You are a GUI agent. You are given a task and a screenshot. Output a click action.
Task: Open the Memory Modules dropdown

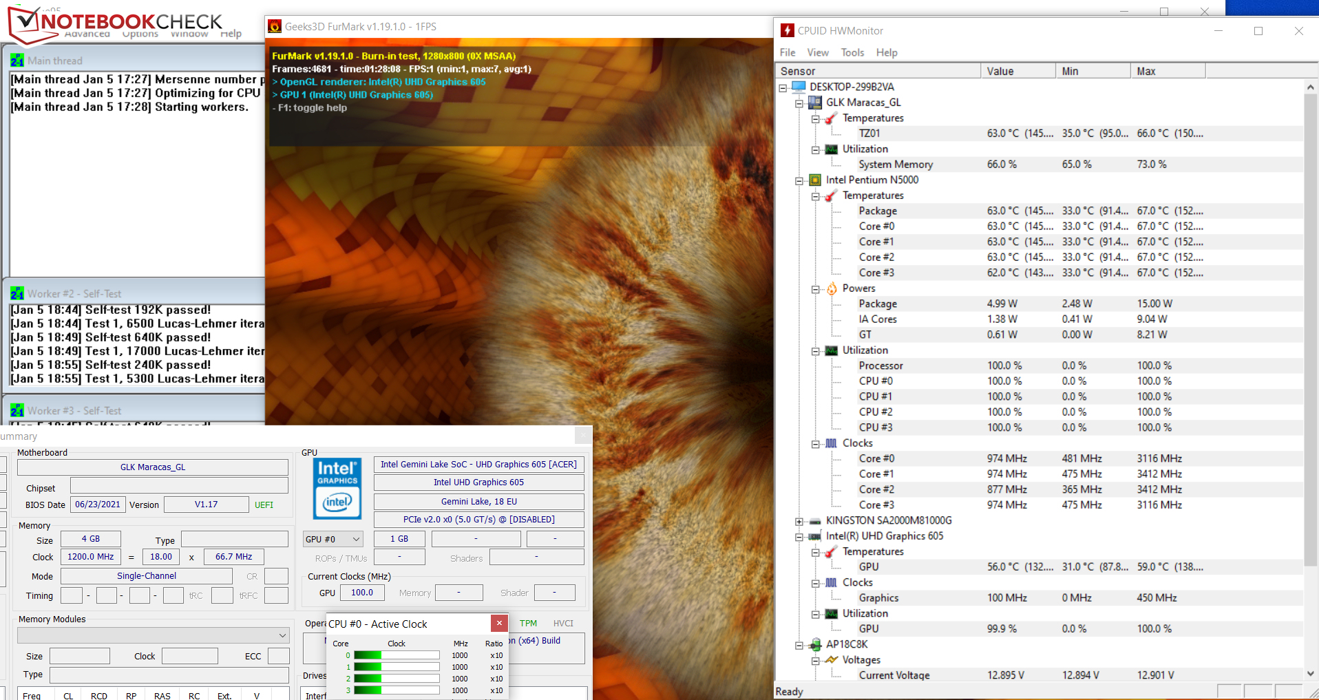click(x=153, y=635)
